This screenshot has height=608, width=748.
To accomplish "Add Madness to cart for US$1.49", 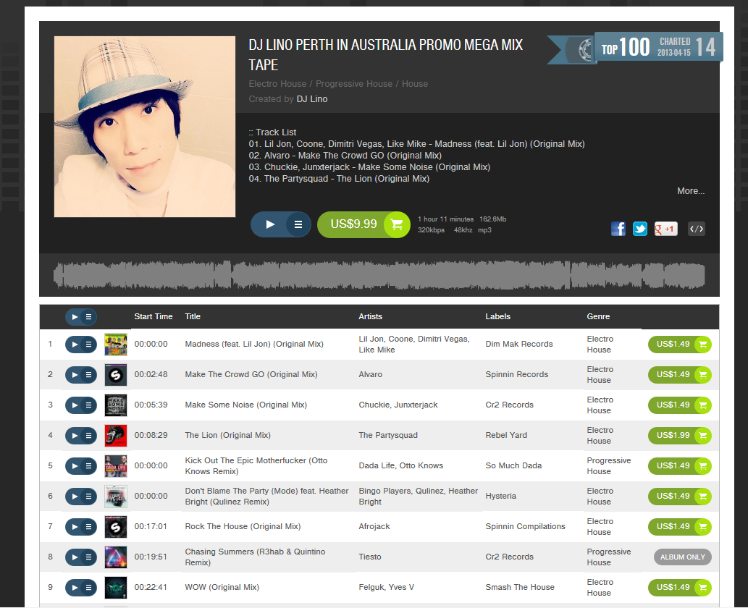I will tap(680, 345).
